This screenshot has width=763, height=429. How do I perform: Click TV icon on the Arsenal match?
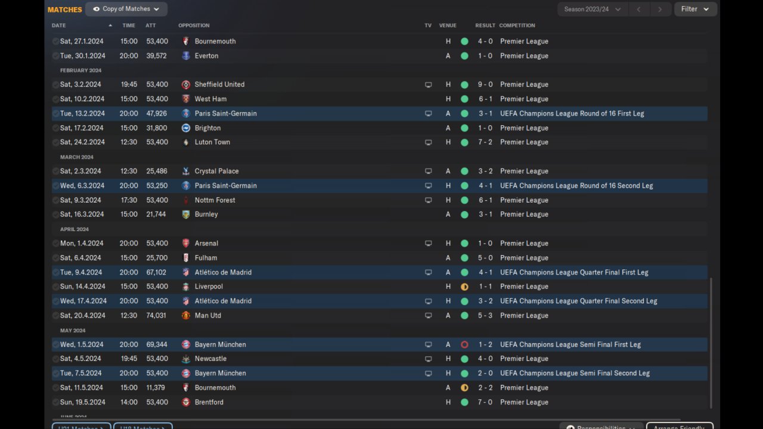pyautogui.click(x=428, y=244)
